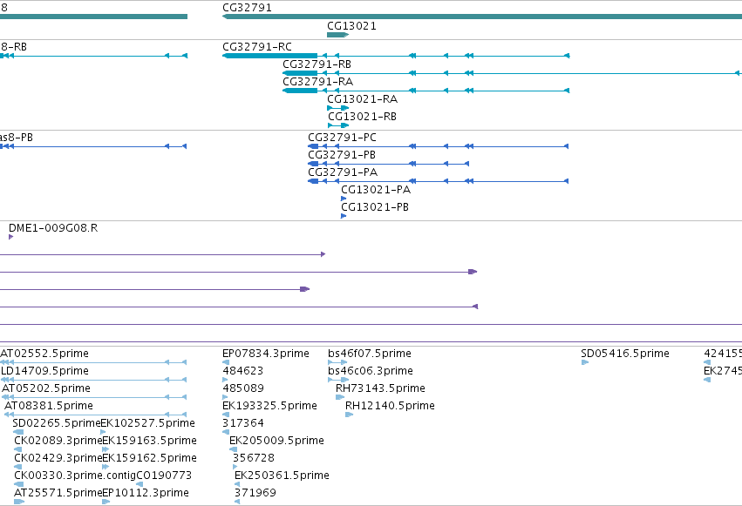Click the bs46f07.5prime EST label
The image size is (742, 506).
370,354
